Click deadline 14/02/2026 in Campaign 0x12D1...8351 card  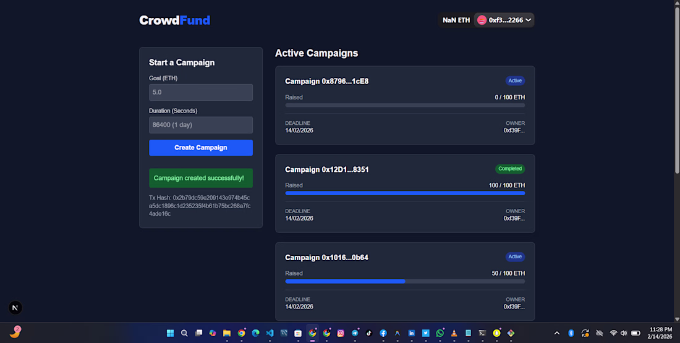point(299,218)
